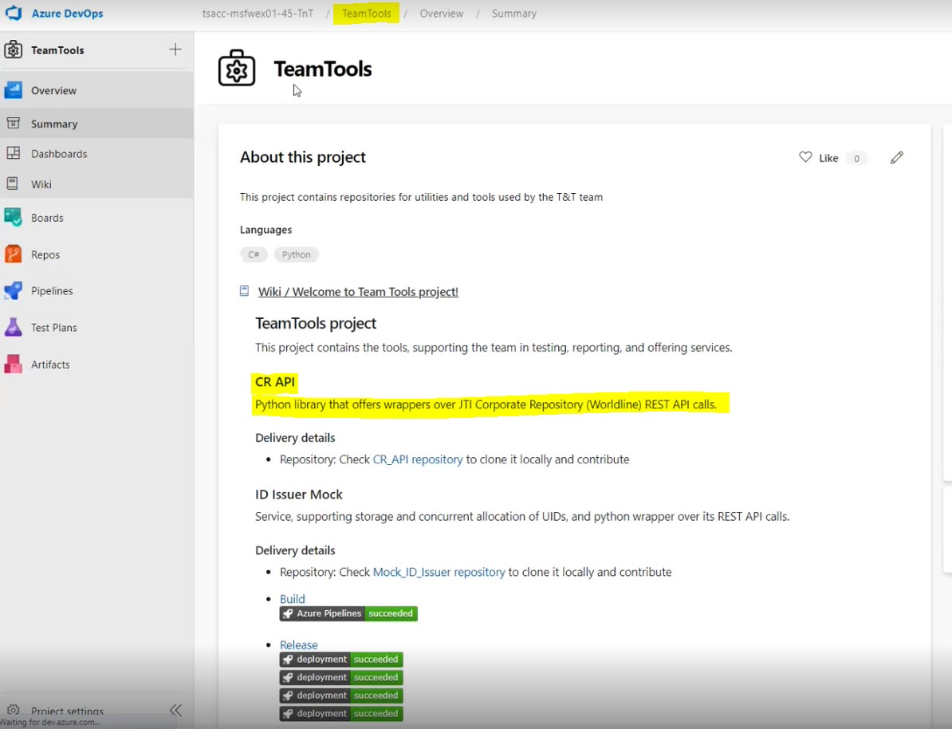The width and height of the screenshot is (952, 729).
Task: Open the Release link
Action: [x=299, y=644]
